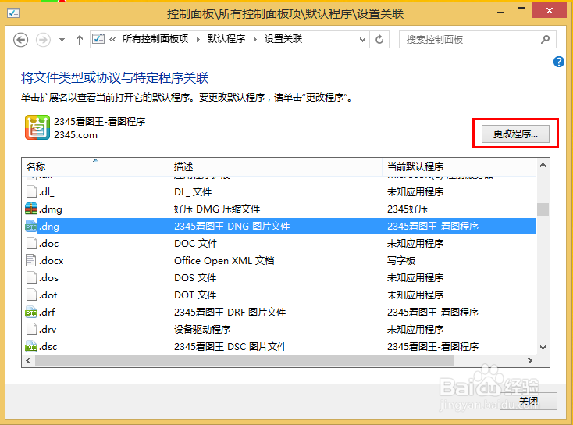Screen dimensions: 573x425
Task: Click the 2345看图王 DSC 图片文件 description
Action: point(230,346)
